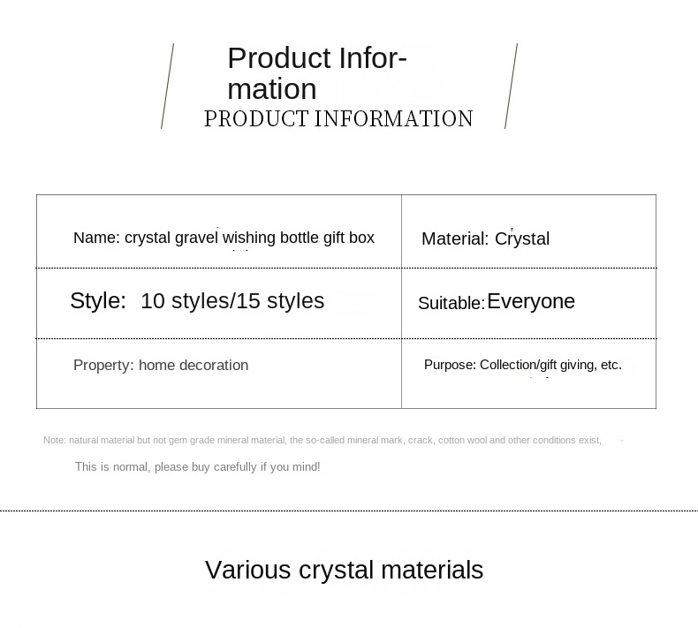Click the serif "PRODUCT INFORMATION" subtitle
Image resolution: width=698 pixels, height=628 pixels.
coord(338,119)
